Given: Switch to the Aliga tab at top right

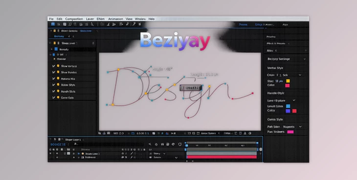Looking at the screenshot, I should [285, 25].
